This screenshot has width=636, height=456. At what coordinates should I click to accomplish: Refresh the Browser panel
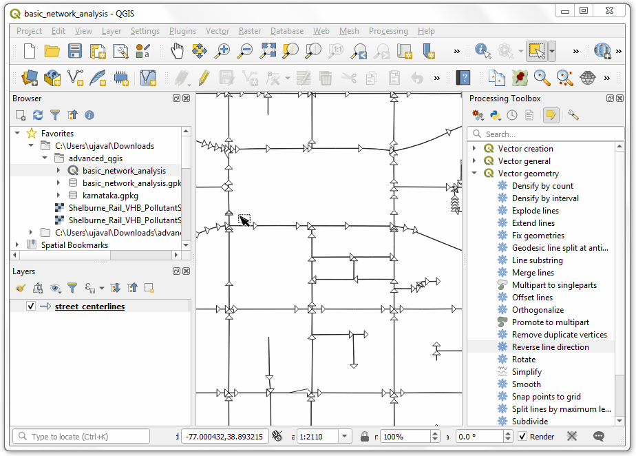(x=38, y=115)
